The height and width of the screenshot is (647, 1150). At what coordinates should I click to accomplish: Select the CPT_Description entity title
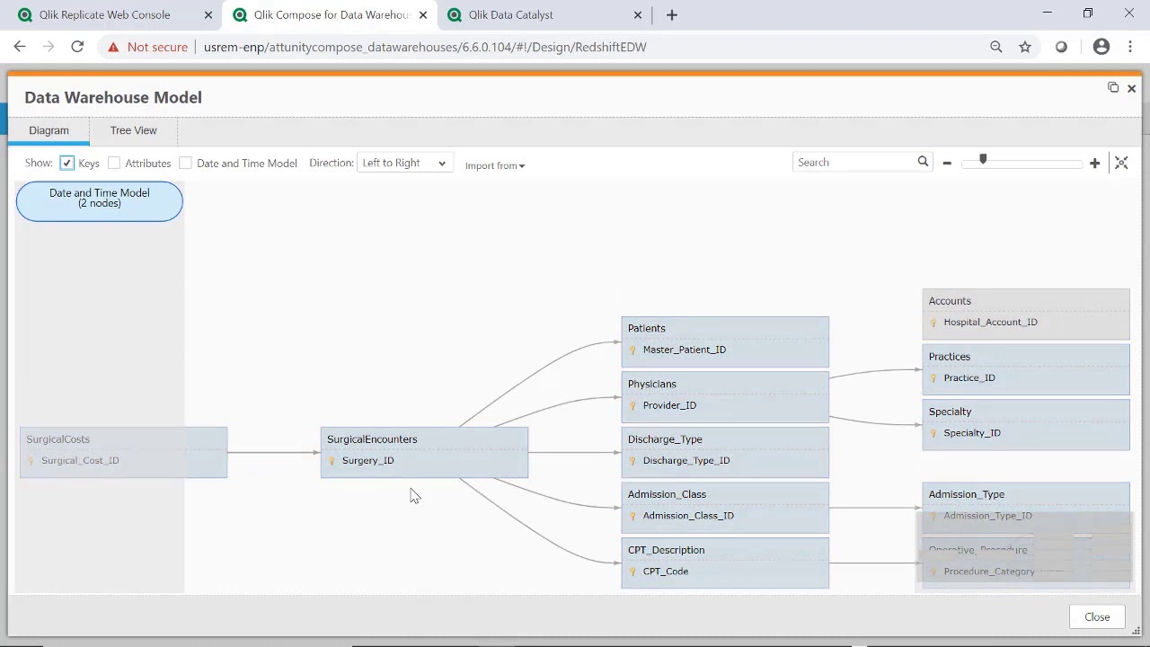coord(667,550)
